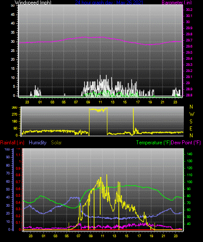
Task: Click the Windspeed (mph) axis title
Action: tap(33, 3)
